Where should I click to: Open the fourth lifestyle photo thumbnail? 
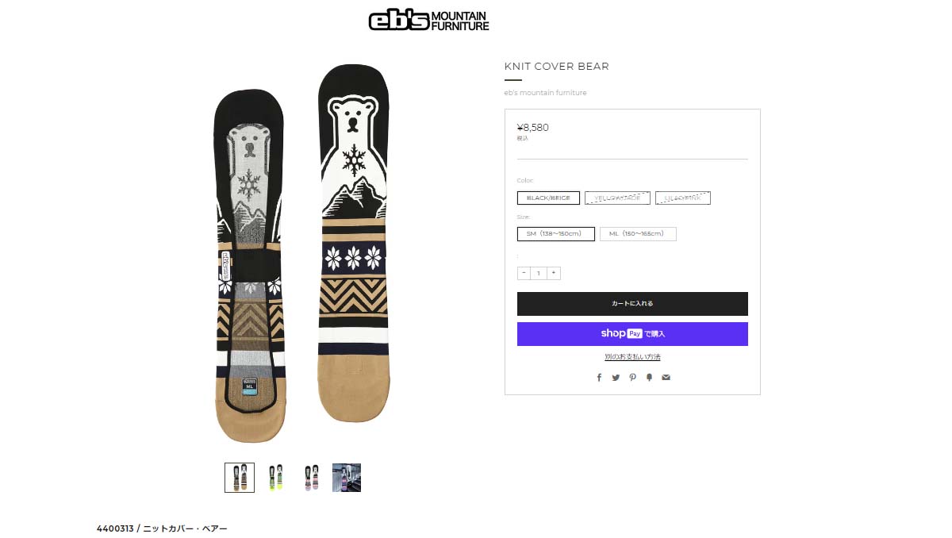coord(347,478)
